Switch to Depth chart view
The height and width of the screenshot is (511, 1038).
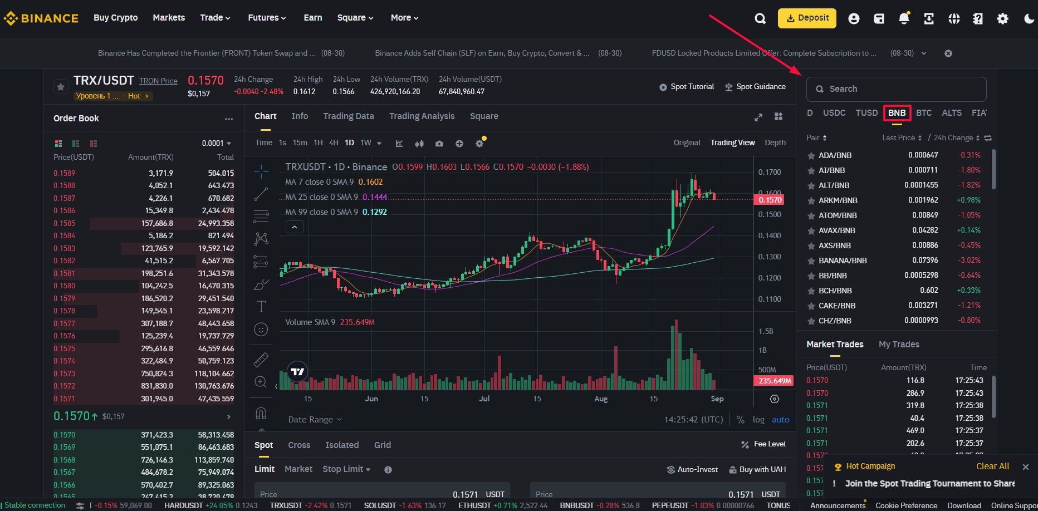[775, 143]
